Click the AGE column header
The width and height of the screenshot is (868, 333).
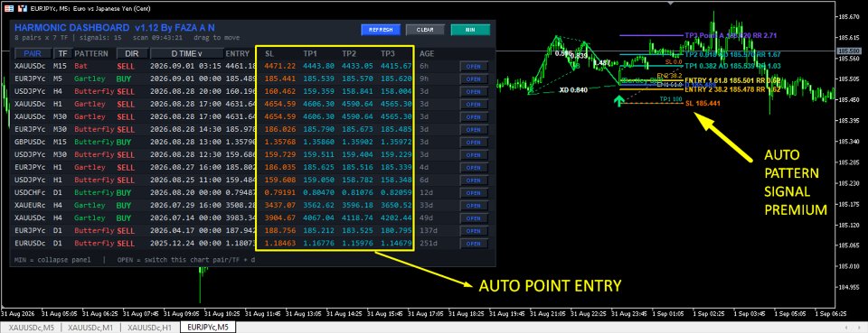point(427,53)
